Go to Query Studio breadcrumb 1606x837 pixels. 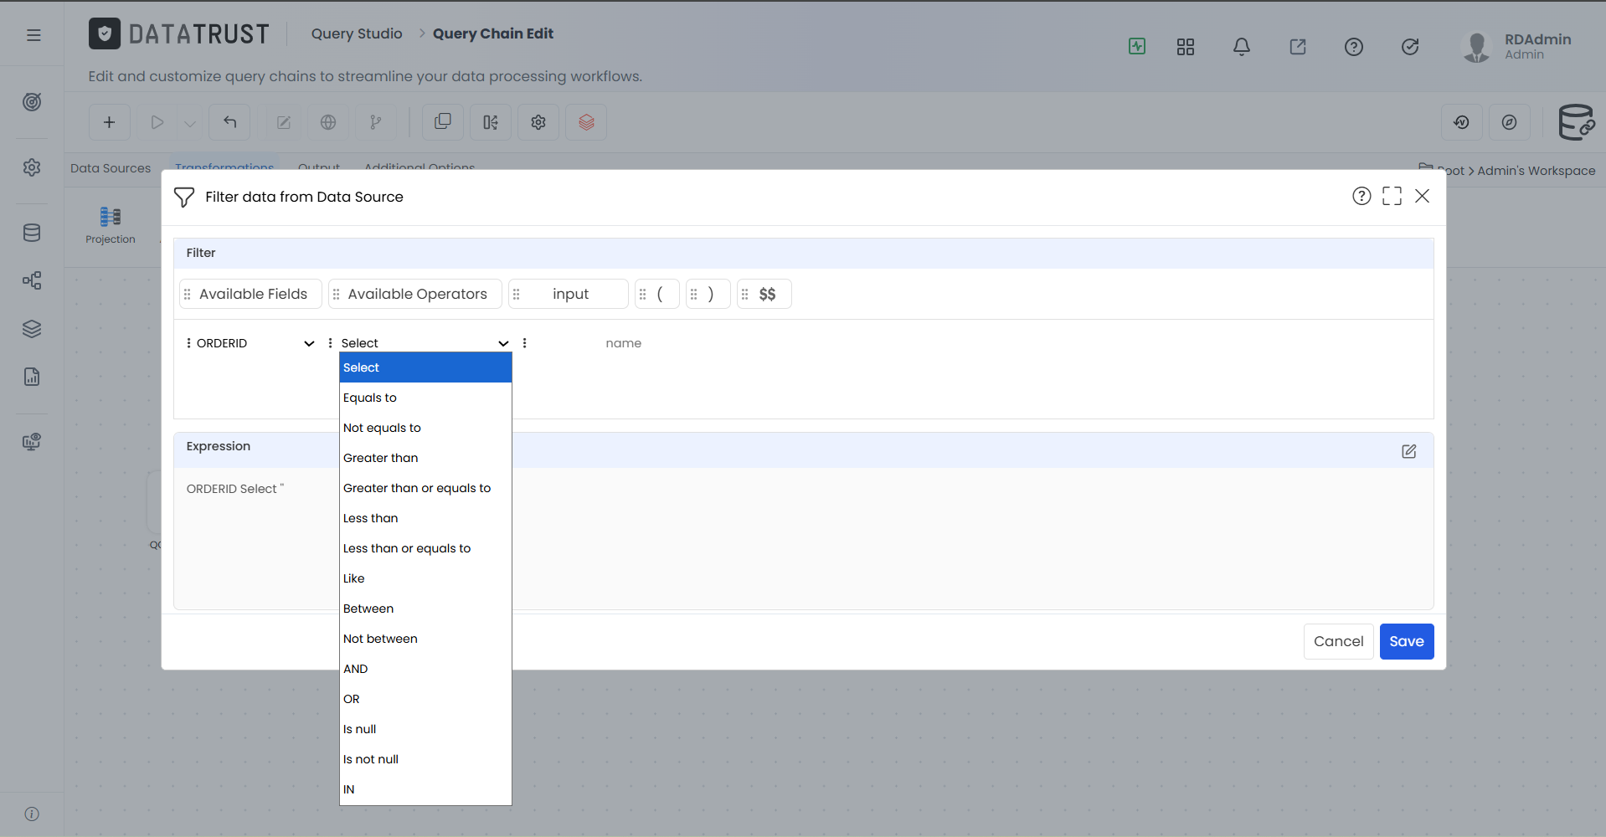357,33
